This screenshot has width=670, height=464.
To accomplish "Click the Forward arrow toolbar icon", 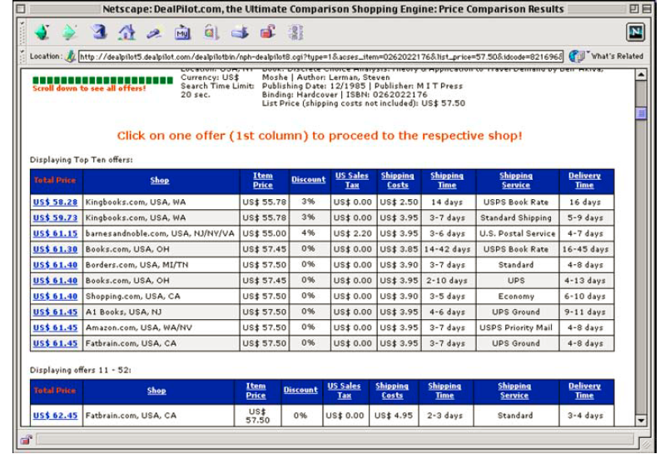I will pos(69,32).
